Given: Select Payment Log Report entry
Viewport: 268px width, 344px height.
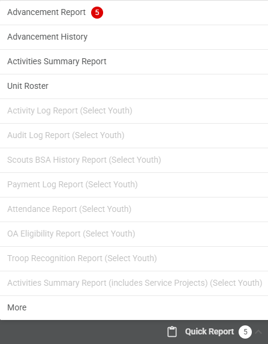Looking at the screenshot, I should (134, 184).
